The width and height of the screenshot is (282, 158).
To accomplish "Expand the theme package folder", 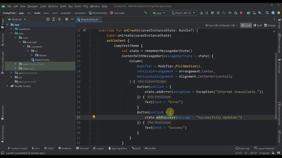I will 32,55.
